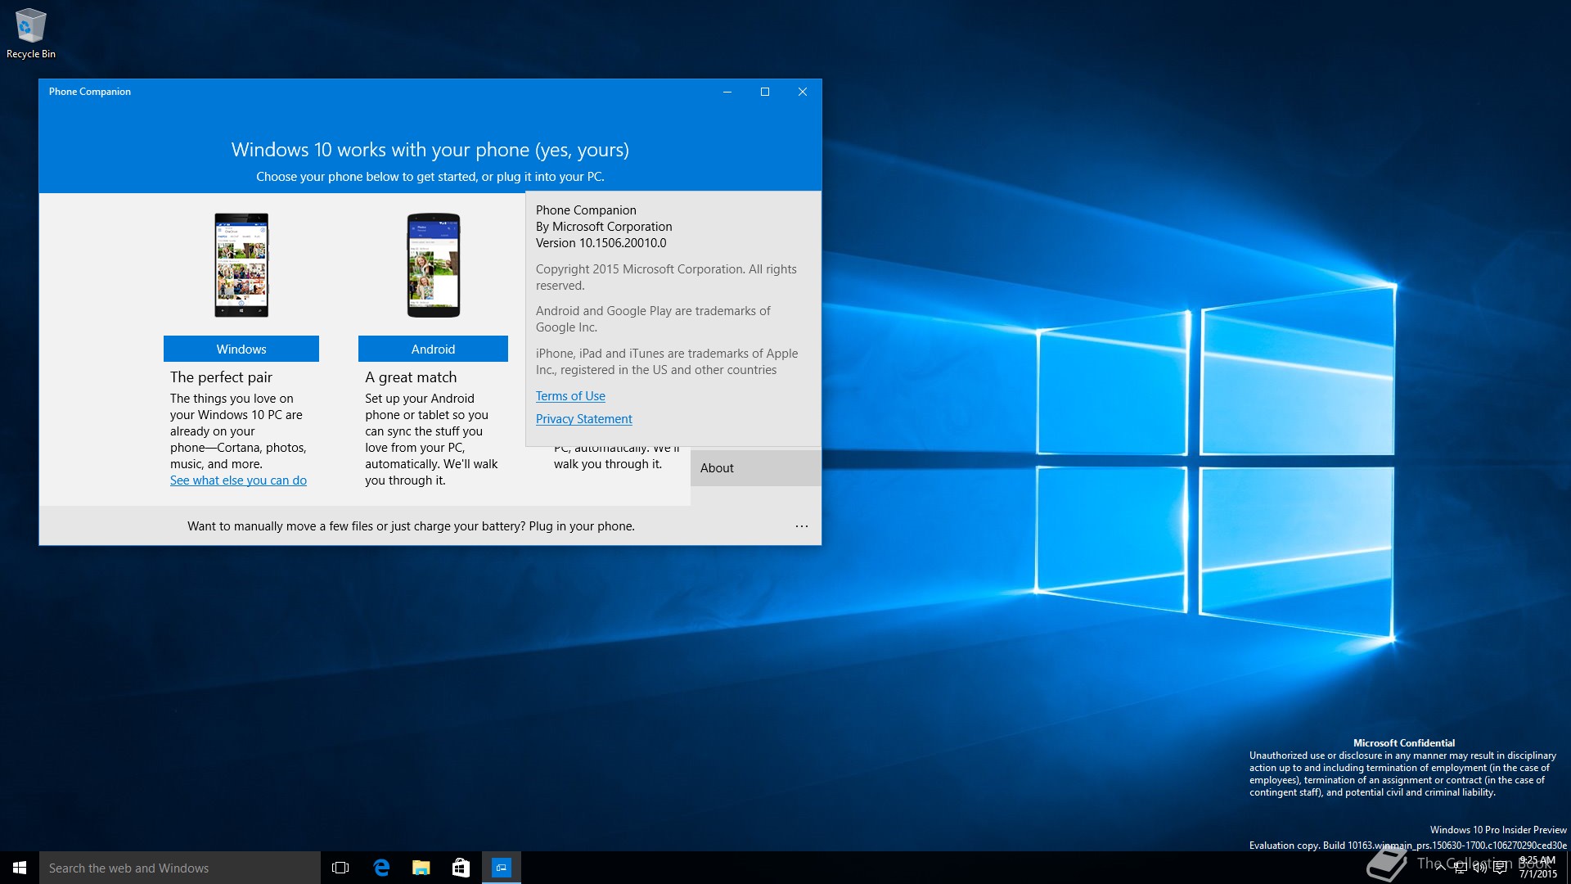Open the Terms of Use link

coord(570,396)
